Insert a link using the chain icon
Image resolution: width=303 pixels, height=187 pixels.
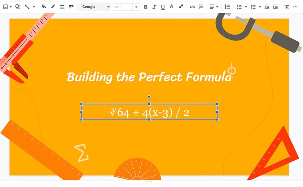(192, 7)
